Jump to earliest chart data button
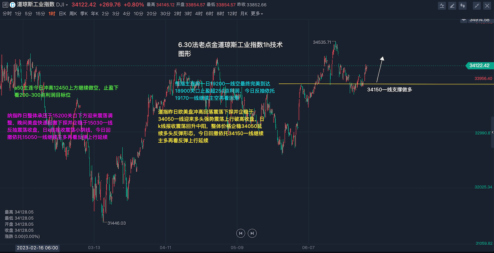This screenshot has width=494, height=253. [x=240, y=233]
